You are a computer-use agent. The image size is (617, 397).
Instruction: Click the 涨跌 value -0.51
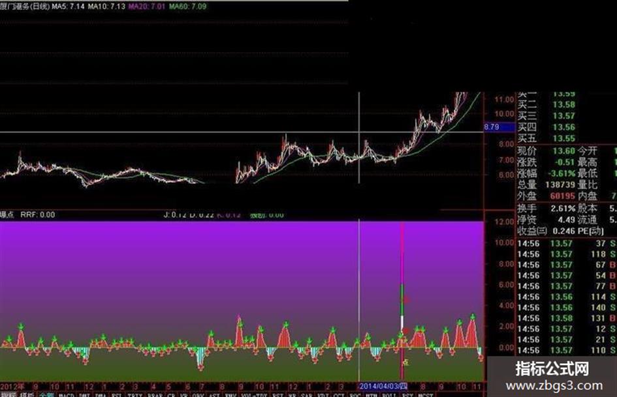coord(565,162)
